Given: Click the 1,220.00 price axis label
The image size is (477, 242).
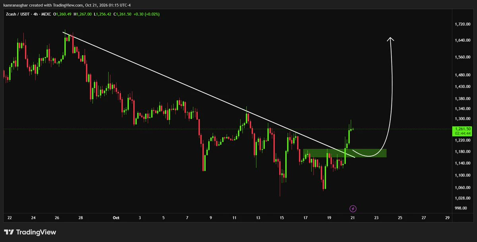Looking at the screenshot, I should click(x=463, y=140).
